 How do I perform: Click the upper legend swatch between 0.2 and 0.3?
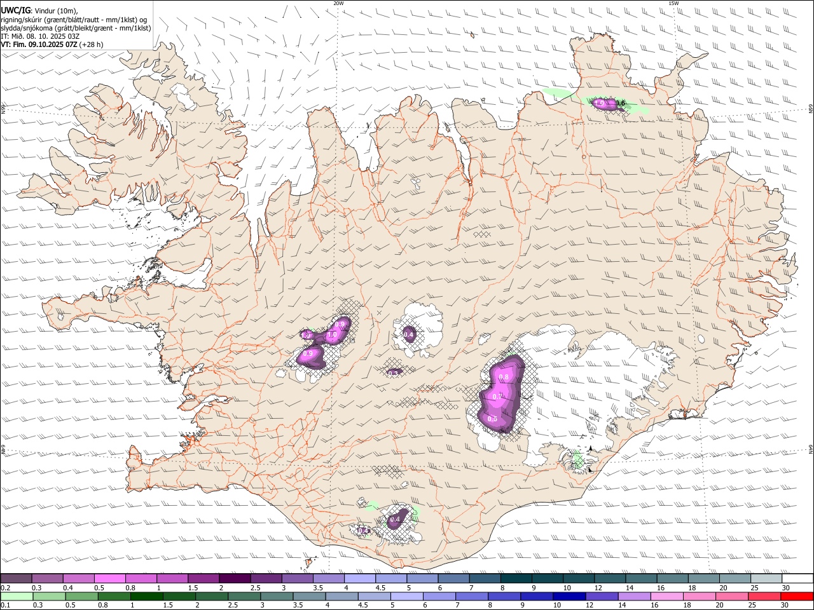(17, 578)
